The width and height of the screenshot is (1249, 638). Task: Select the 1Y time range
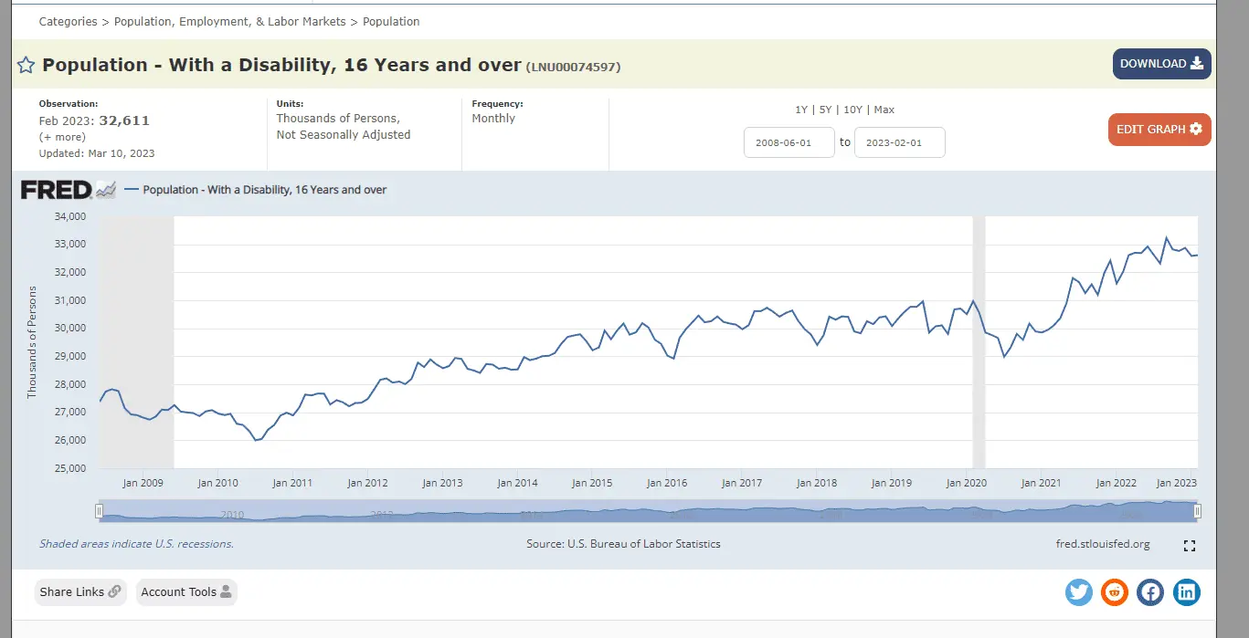tap(801, 110)
